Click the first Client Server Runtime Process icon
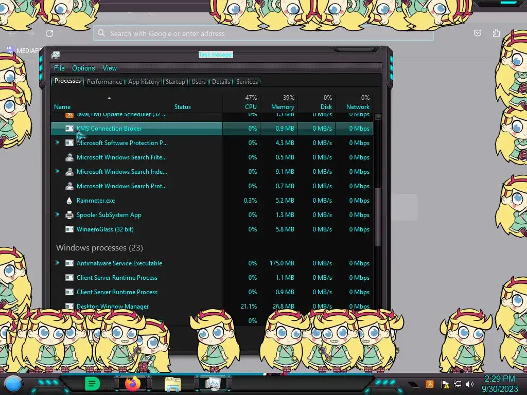The height and width of the screenshot is (395, 527). tap(69, 278)
